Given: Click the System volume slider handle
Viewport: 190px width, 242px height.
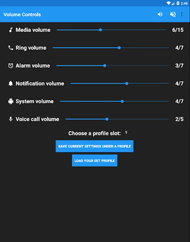Looking at the screenshot, I should tap(122, 101).
